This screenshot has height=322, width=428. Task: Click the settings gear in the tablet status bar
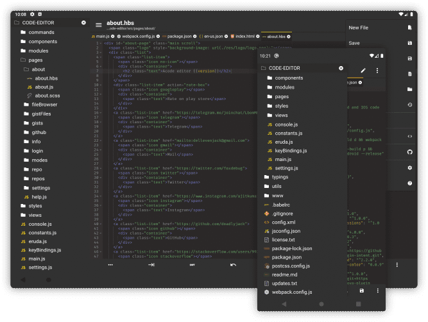pos(32,14)
